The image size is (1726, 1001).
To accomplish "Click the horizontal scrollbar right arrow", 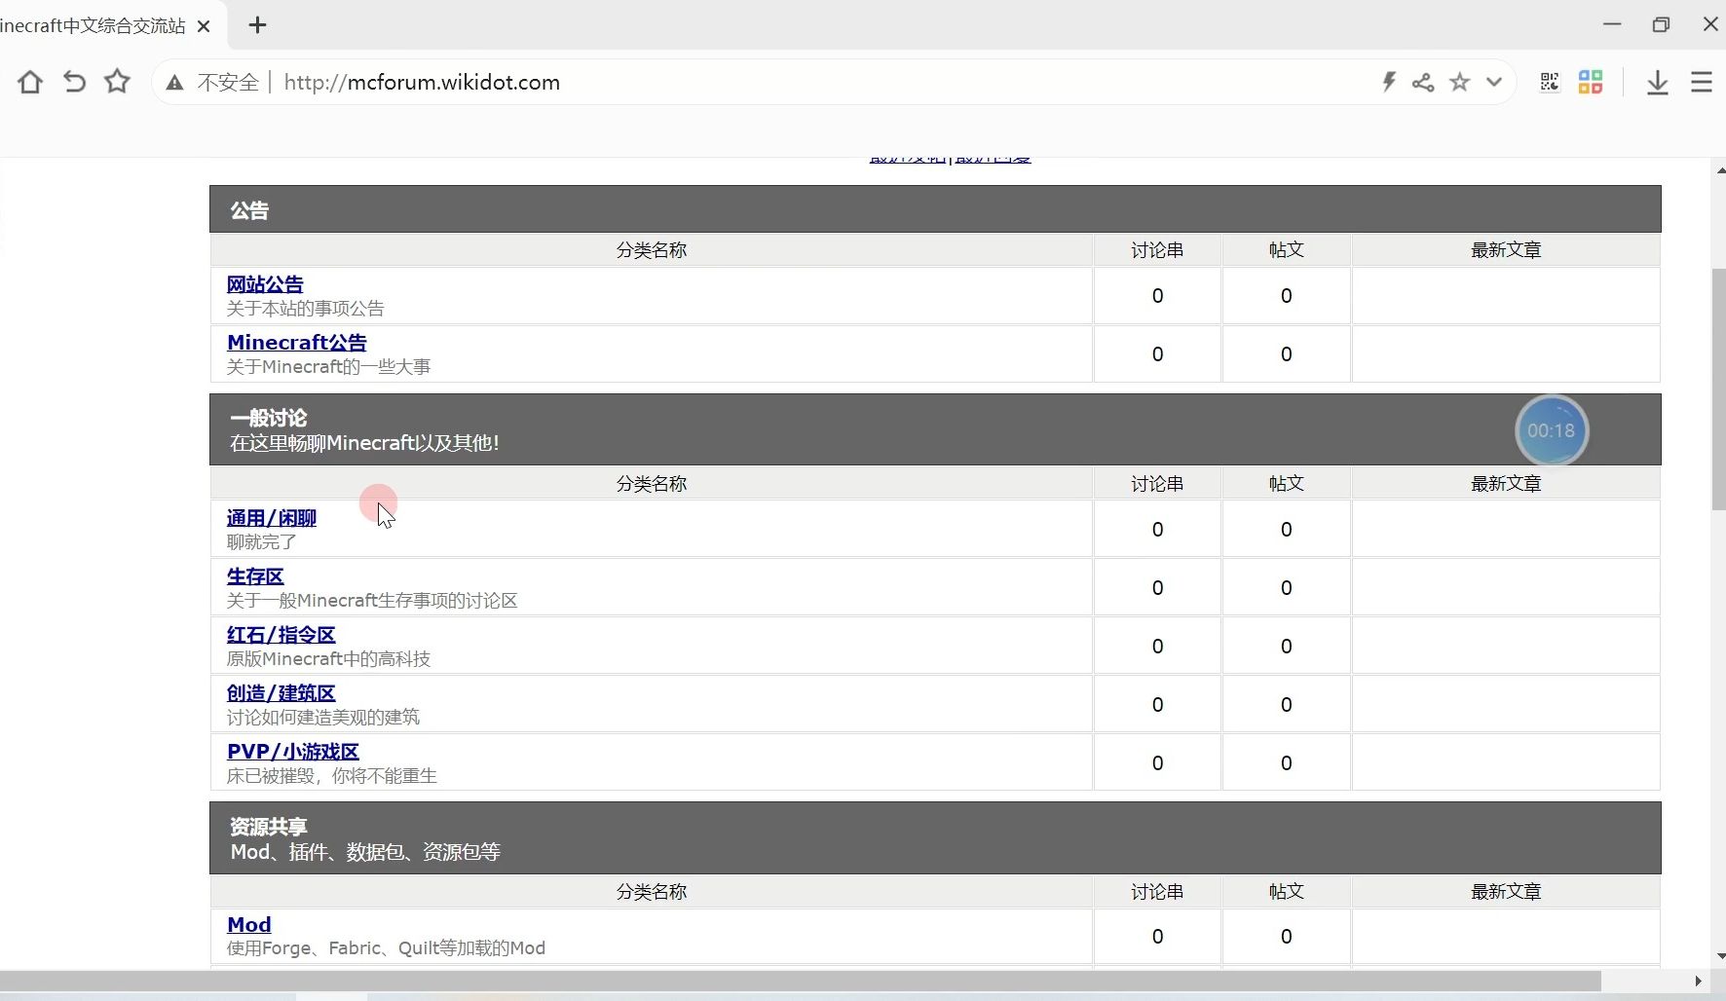I will [x=1698, y=981].
